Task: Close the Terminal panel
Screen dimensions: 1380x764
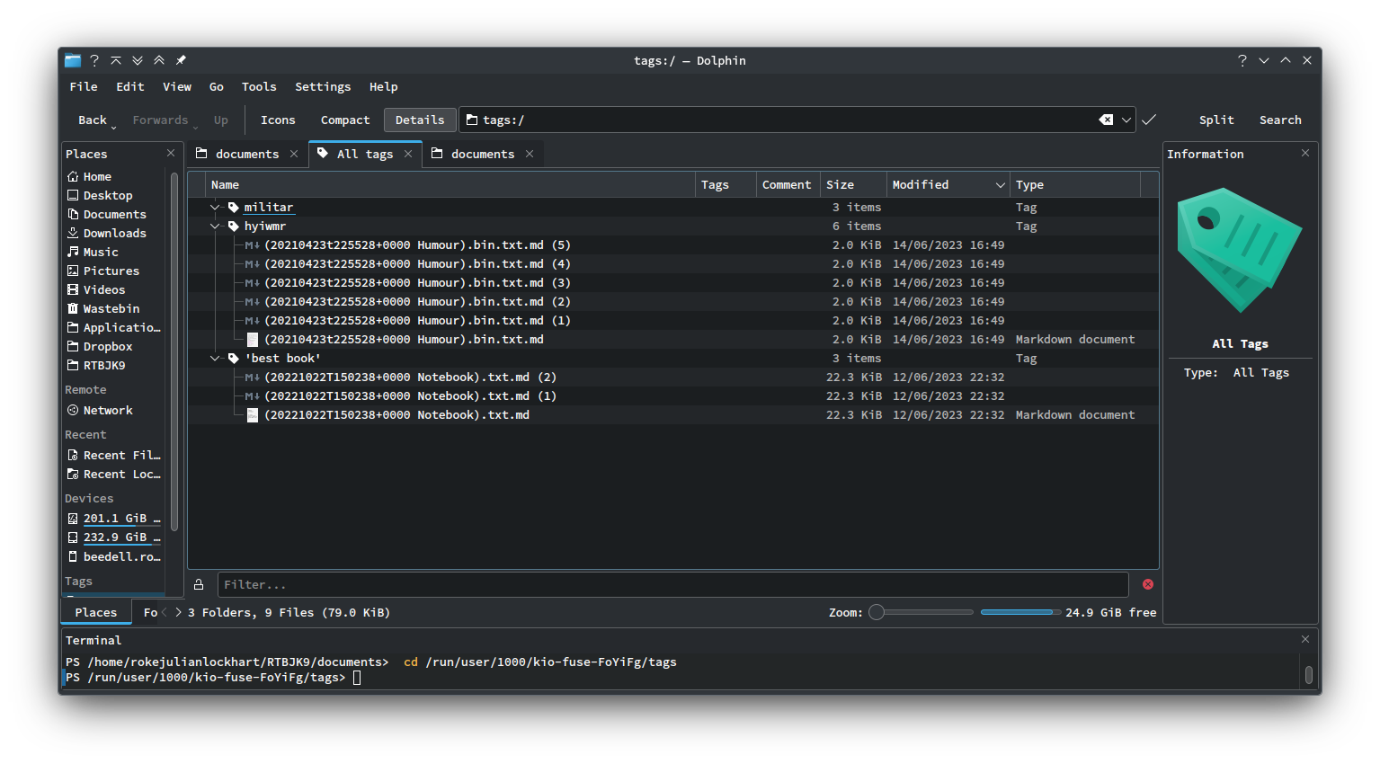Action: 1305,639
